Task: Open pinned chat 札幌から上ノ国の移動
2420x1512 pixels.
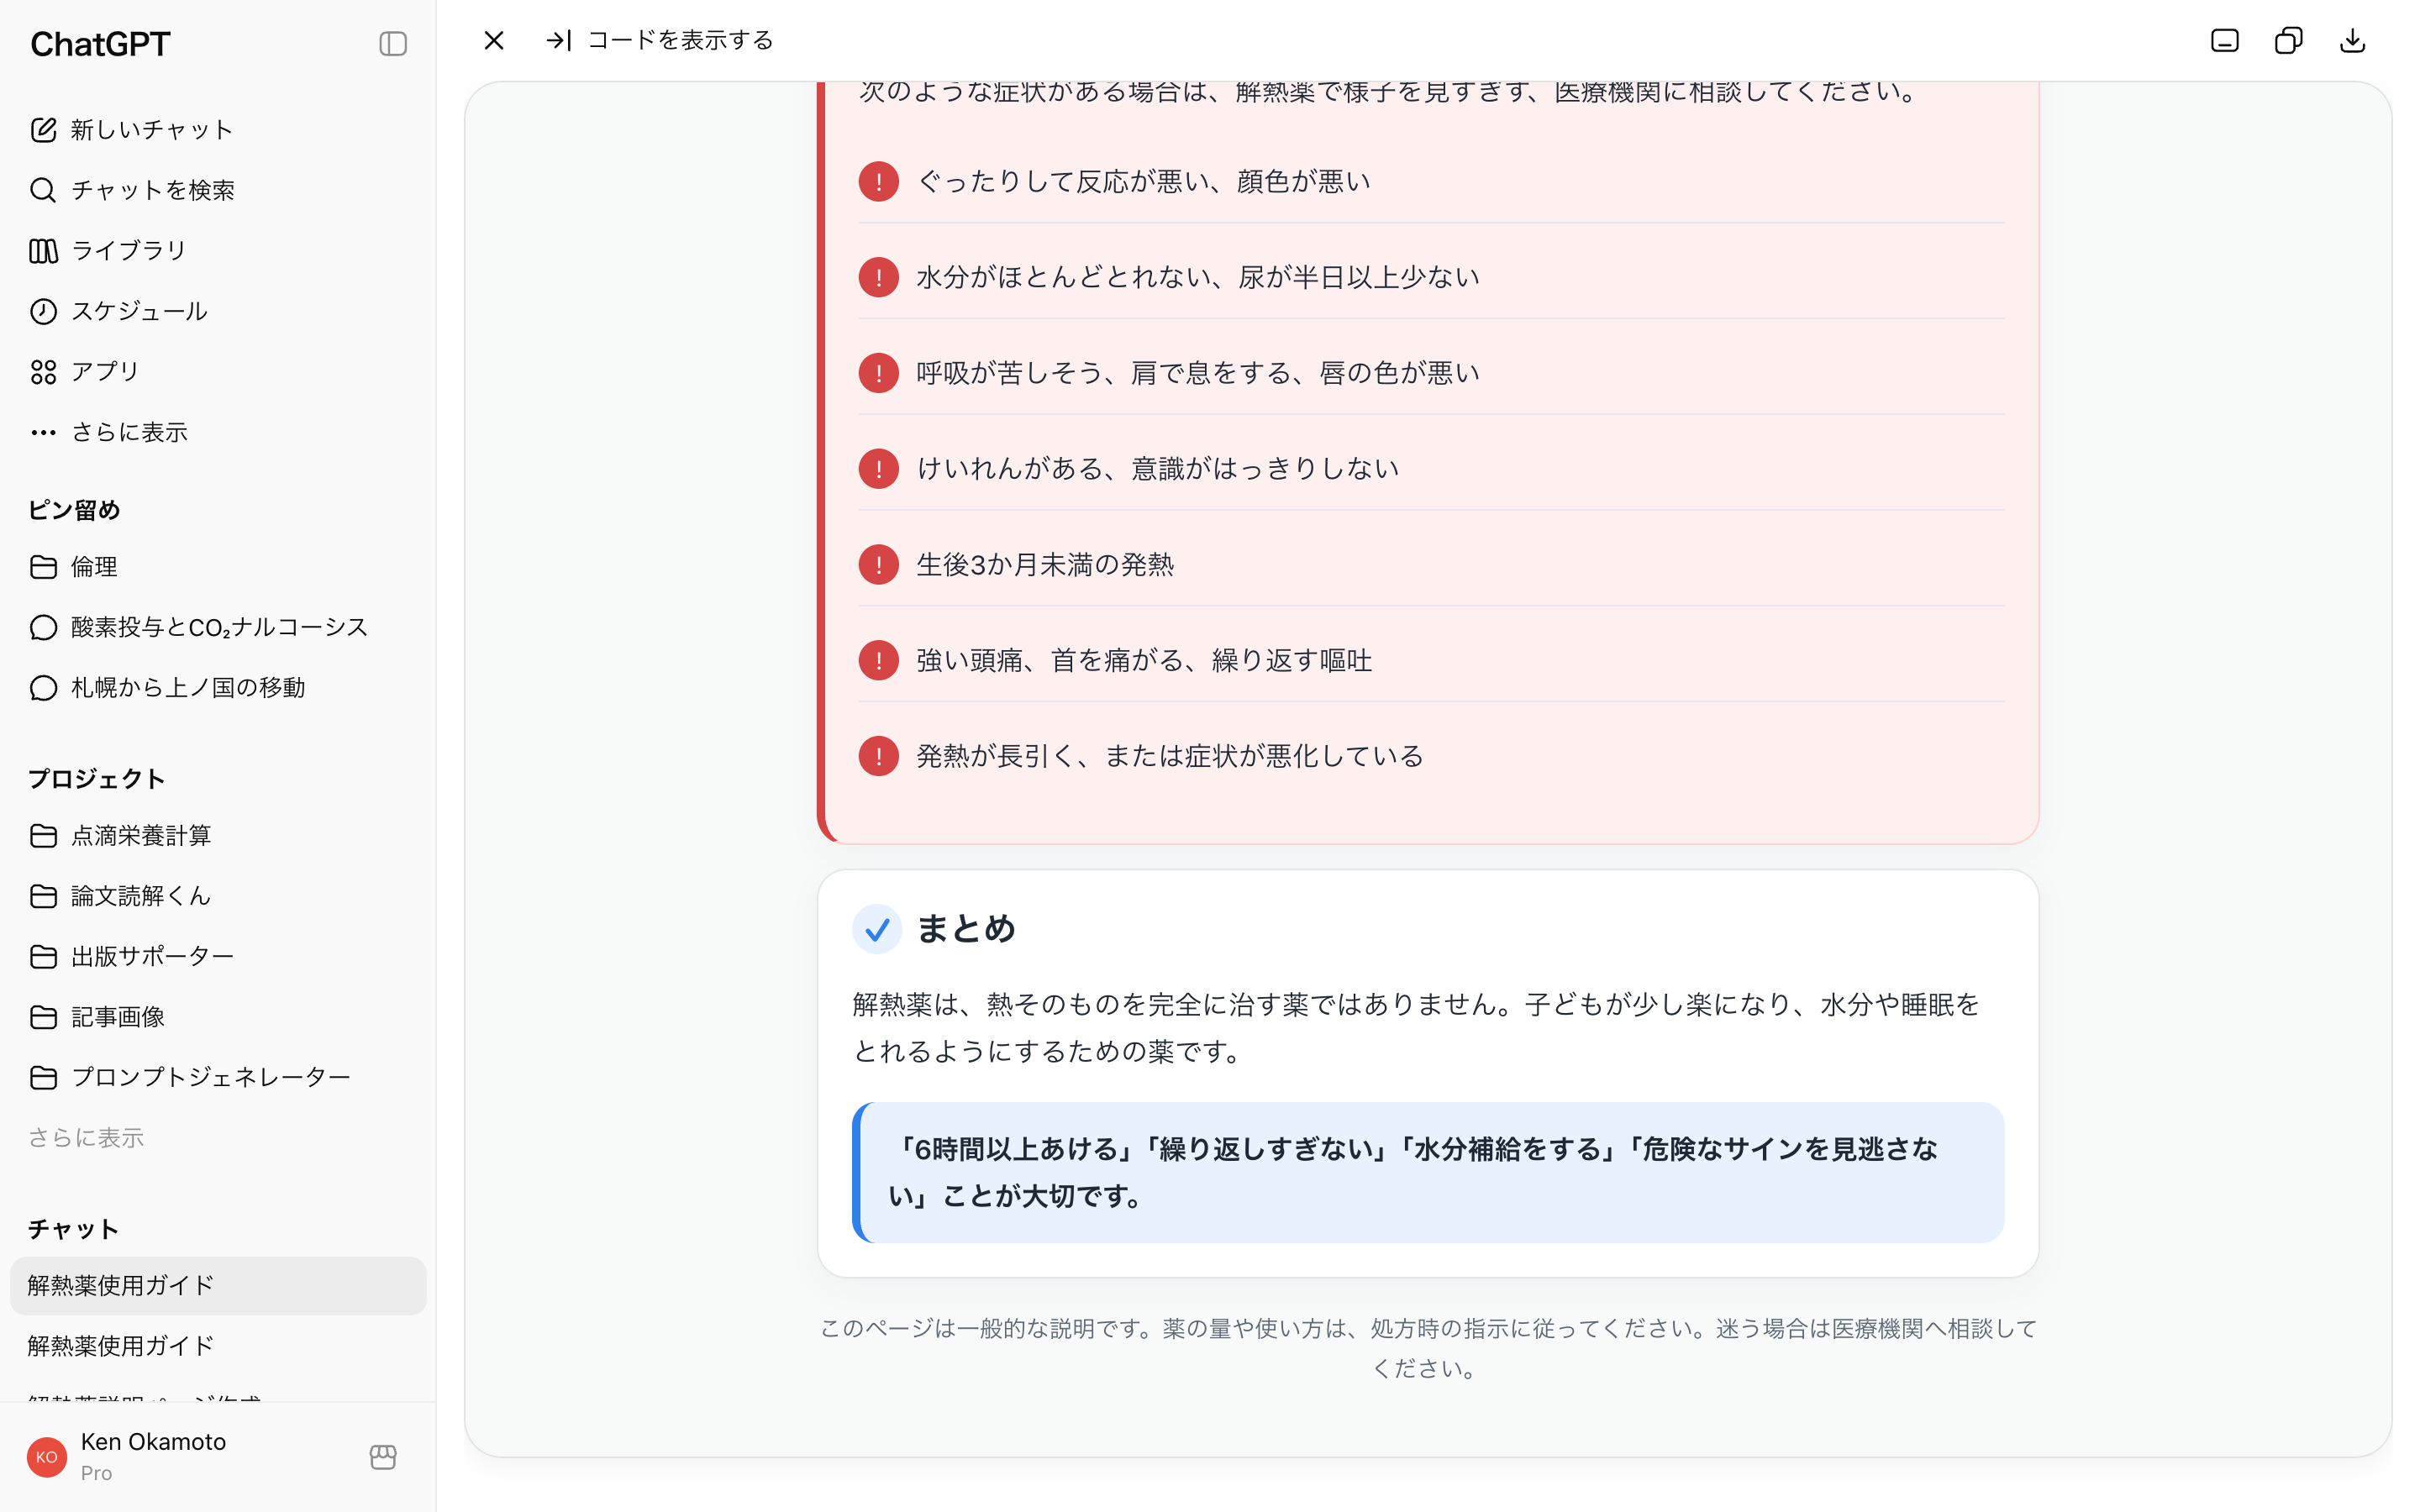Action: click(218, 688)
